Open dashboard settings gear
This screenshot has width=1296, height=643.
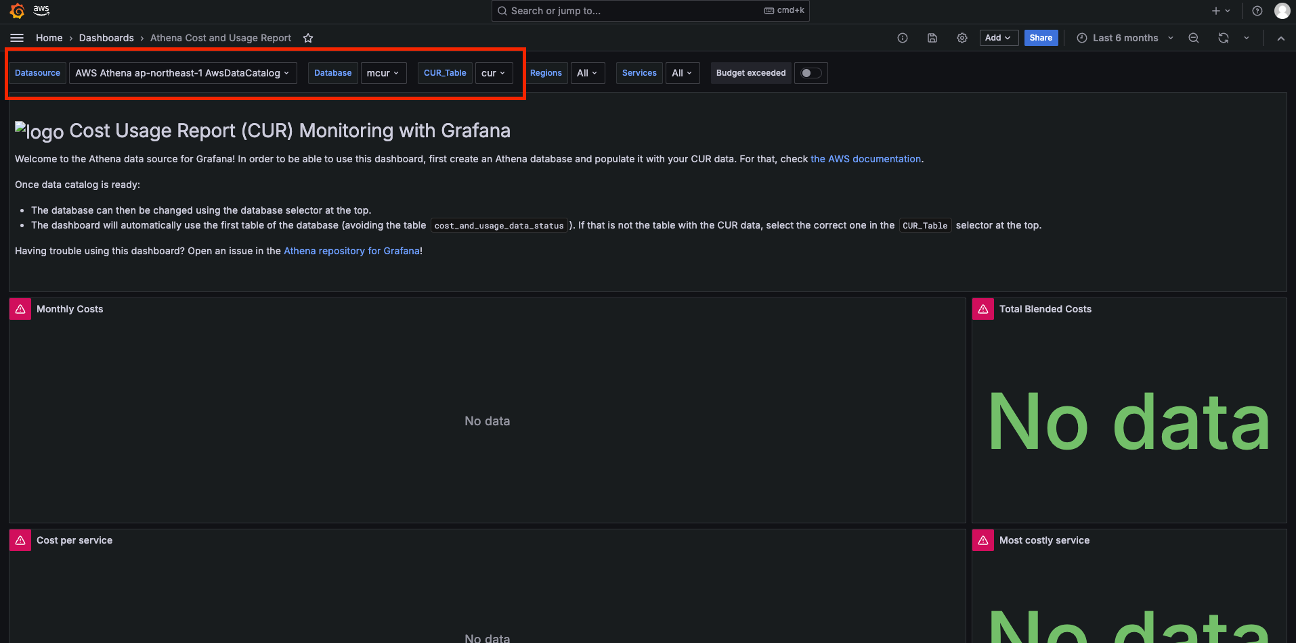[962, 38]
